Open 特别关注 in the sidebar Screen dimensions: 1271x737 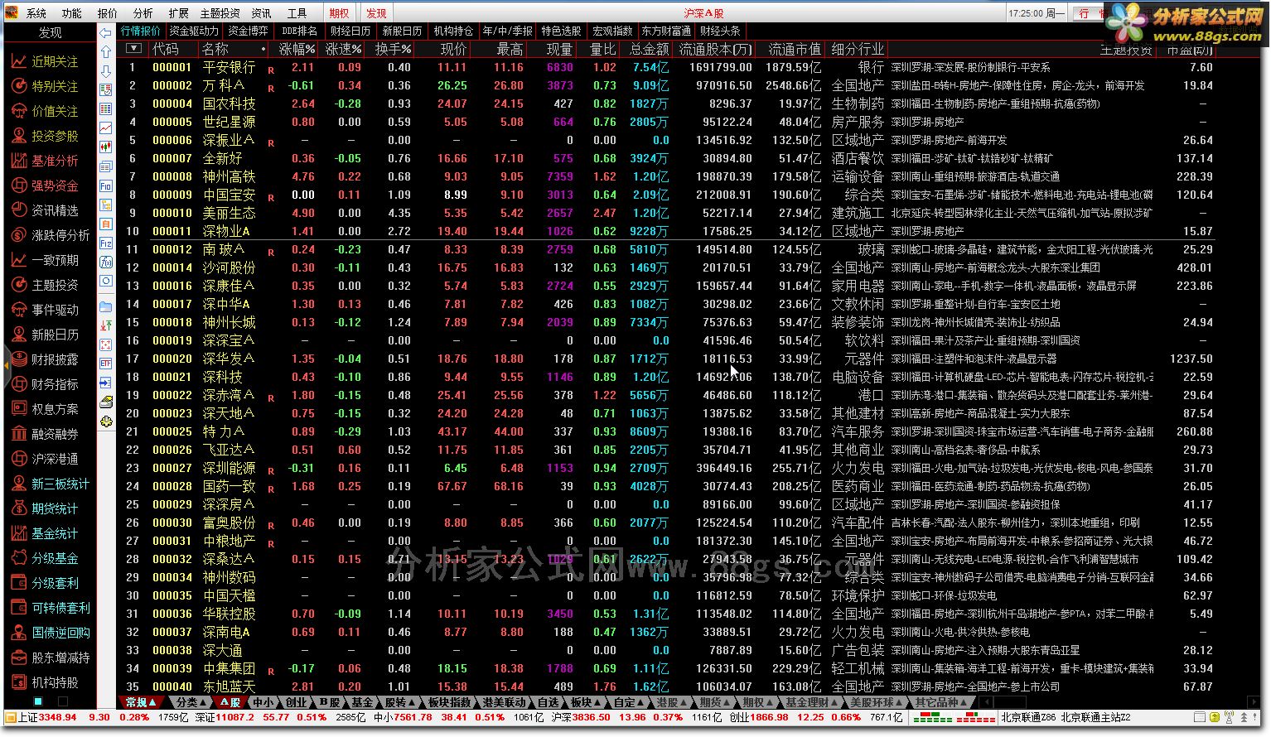coord(46,86)
